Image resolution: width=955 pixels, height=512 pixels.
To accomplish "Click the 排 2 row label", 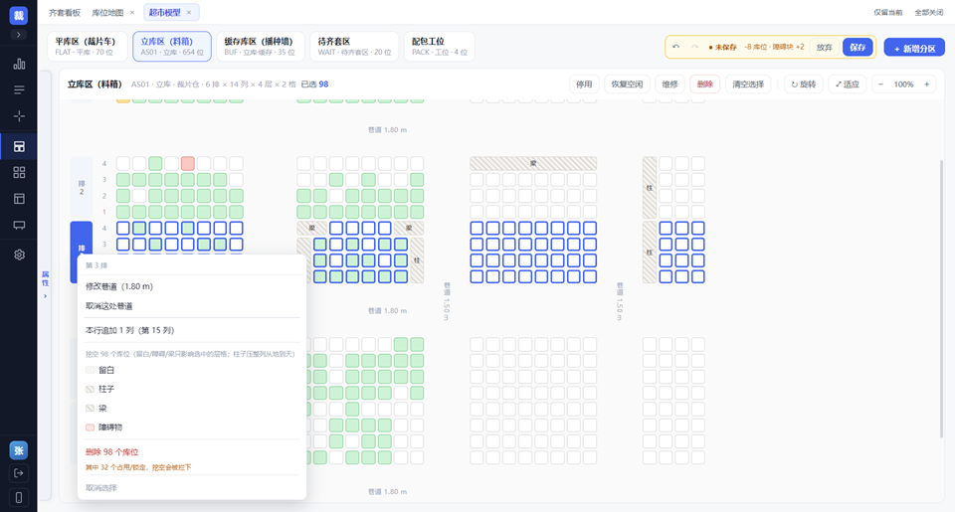I will 82,188.
